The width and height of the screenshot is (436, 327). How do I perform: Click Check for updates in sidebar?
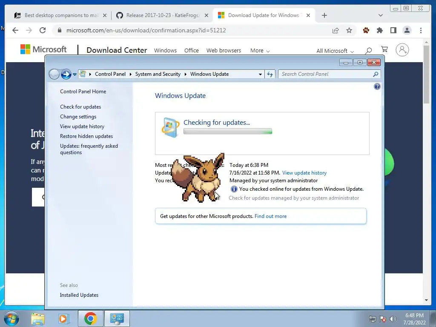80,107
